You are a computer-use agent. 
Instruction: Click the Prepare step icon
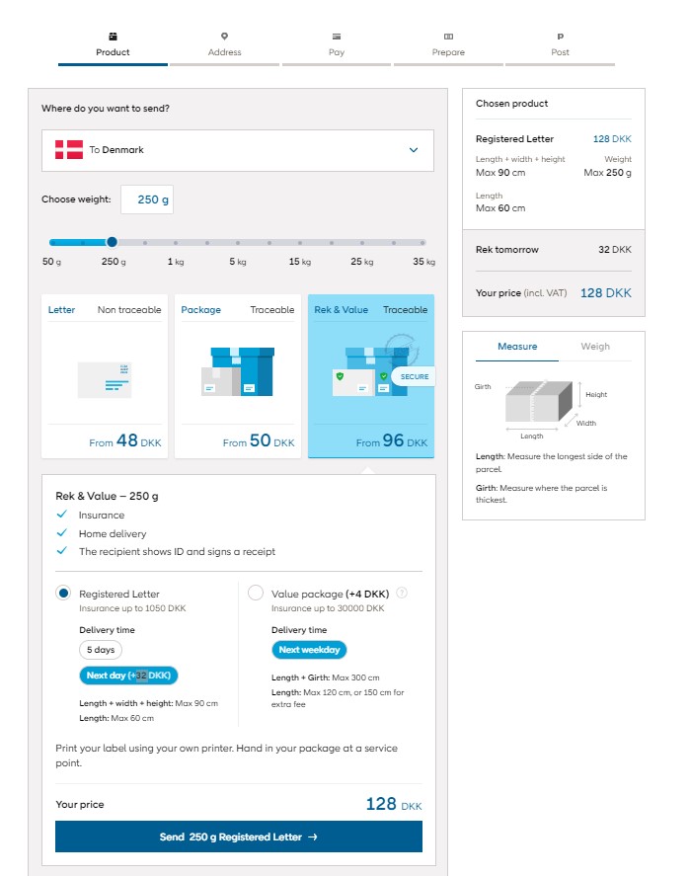[x=448, y=37]
